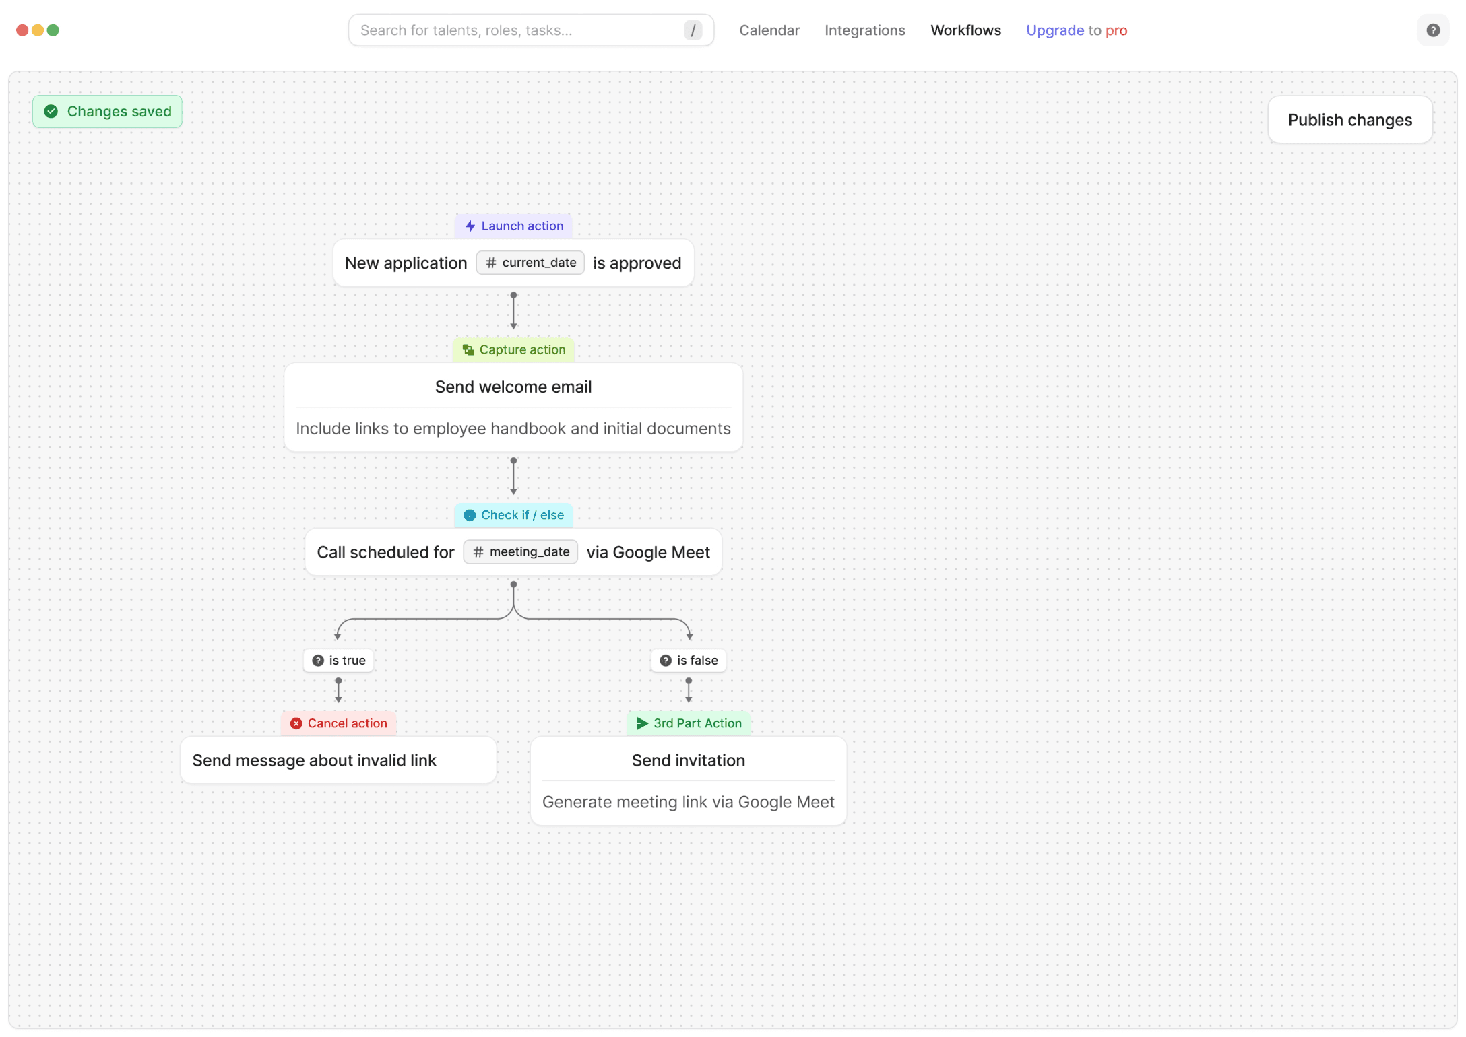Click the Launch action lightning bolt icon
1466x1037 pixels.
pyautogui.click(x=470, y=226)
